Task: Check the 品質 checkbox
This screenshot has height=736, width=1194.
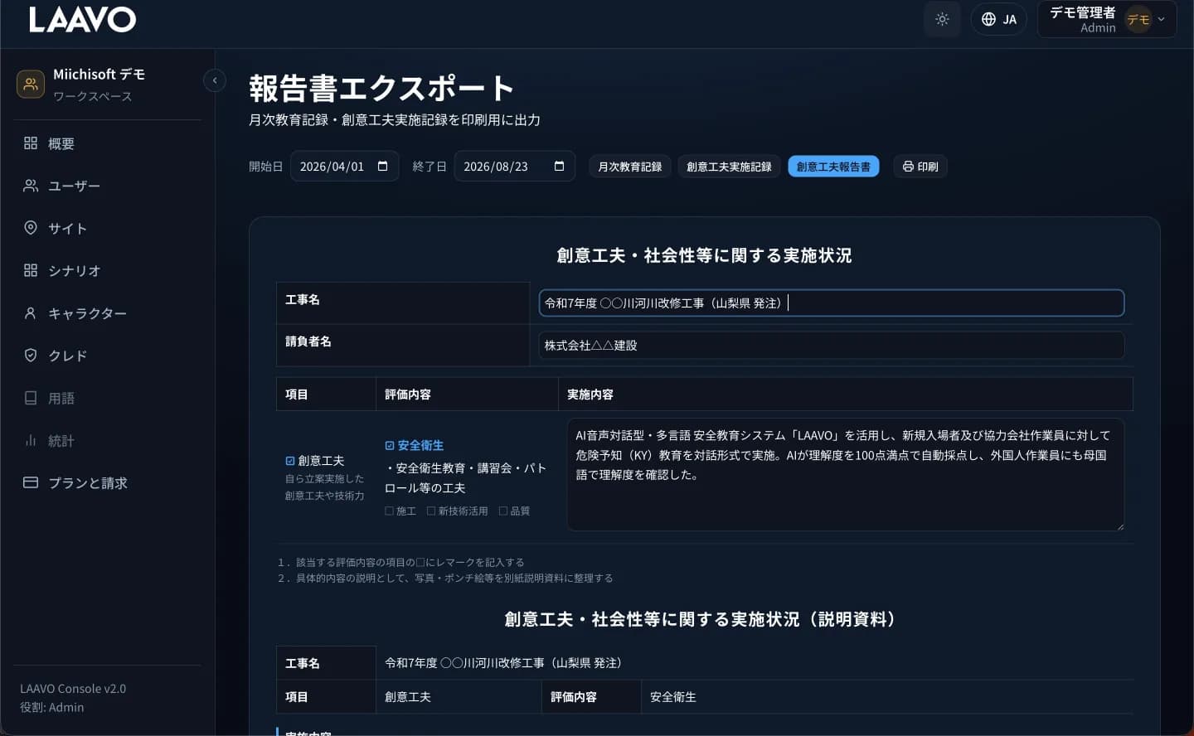Action: pyautogui.click(x=503, y=511)
